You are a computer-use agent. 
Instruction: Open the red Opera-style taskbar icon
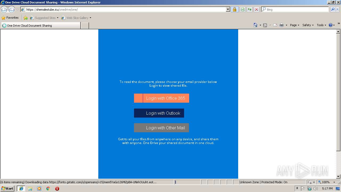click(x=57, y=189)
